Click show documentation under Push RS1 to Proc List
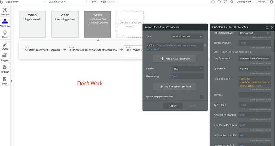The image size is (275, 146). click(x=260, y=120)
